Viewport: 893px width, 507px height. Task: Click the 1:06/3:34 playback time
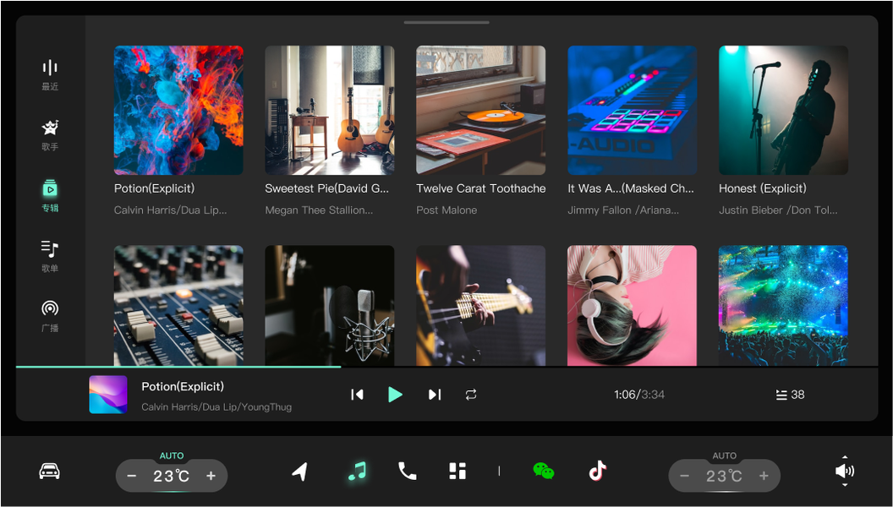[x=639, y=395]
